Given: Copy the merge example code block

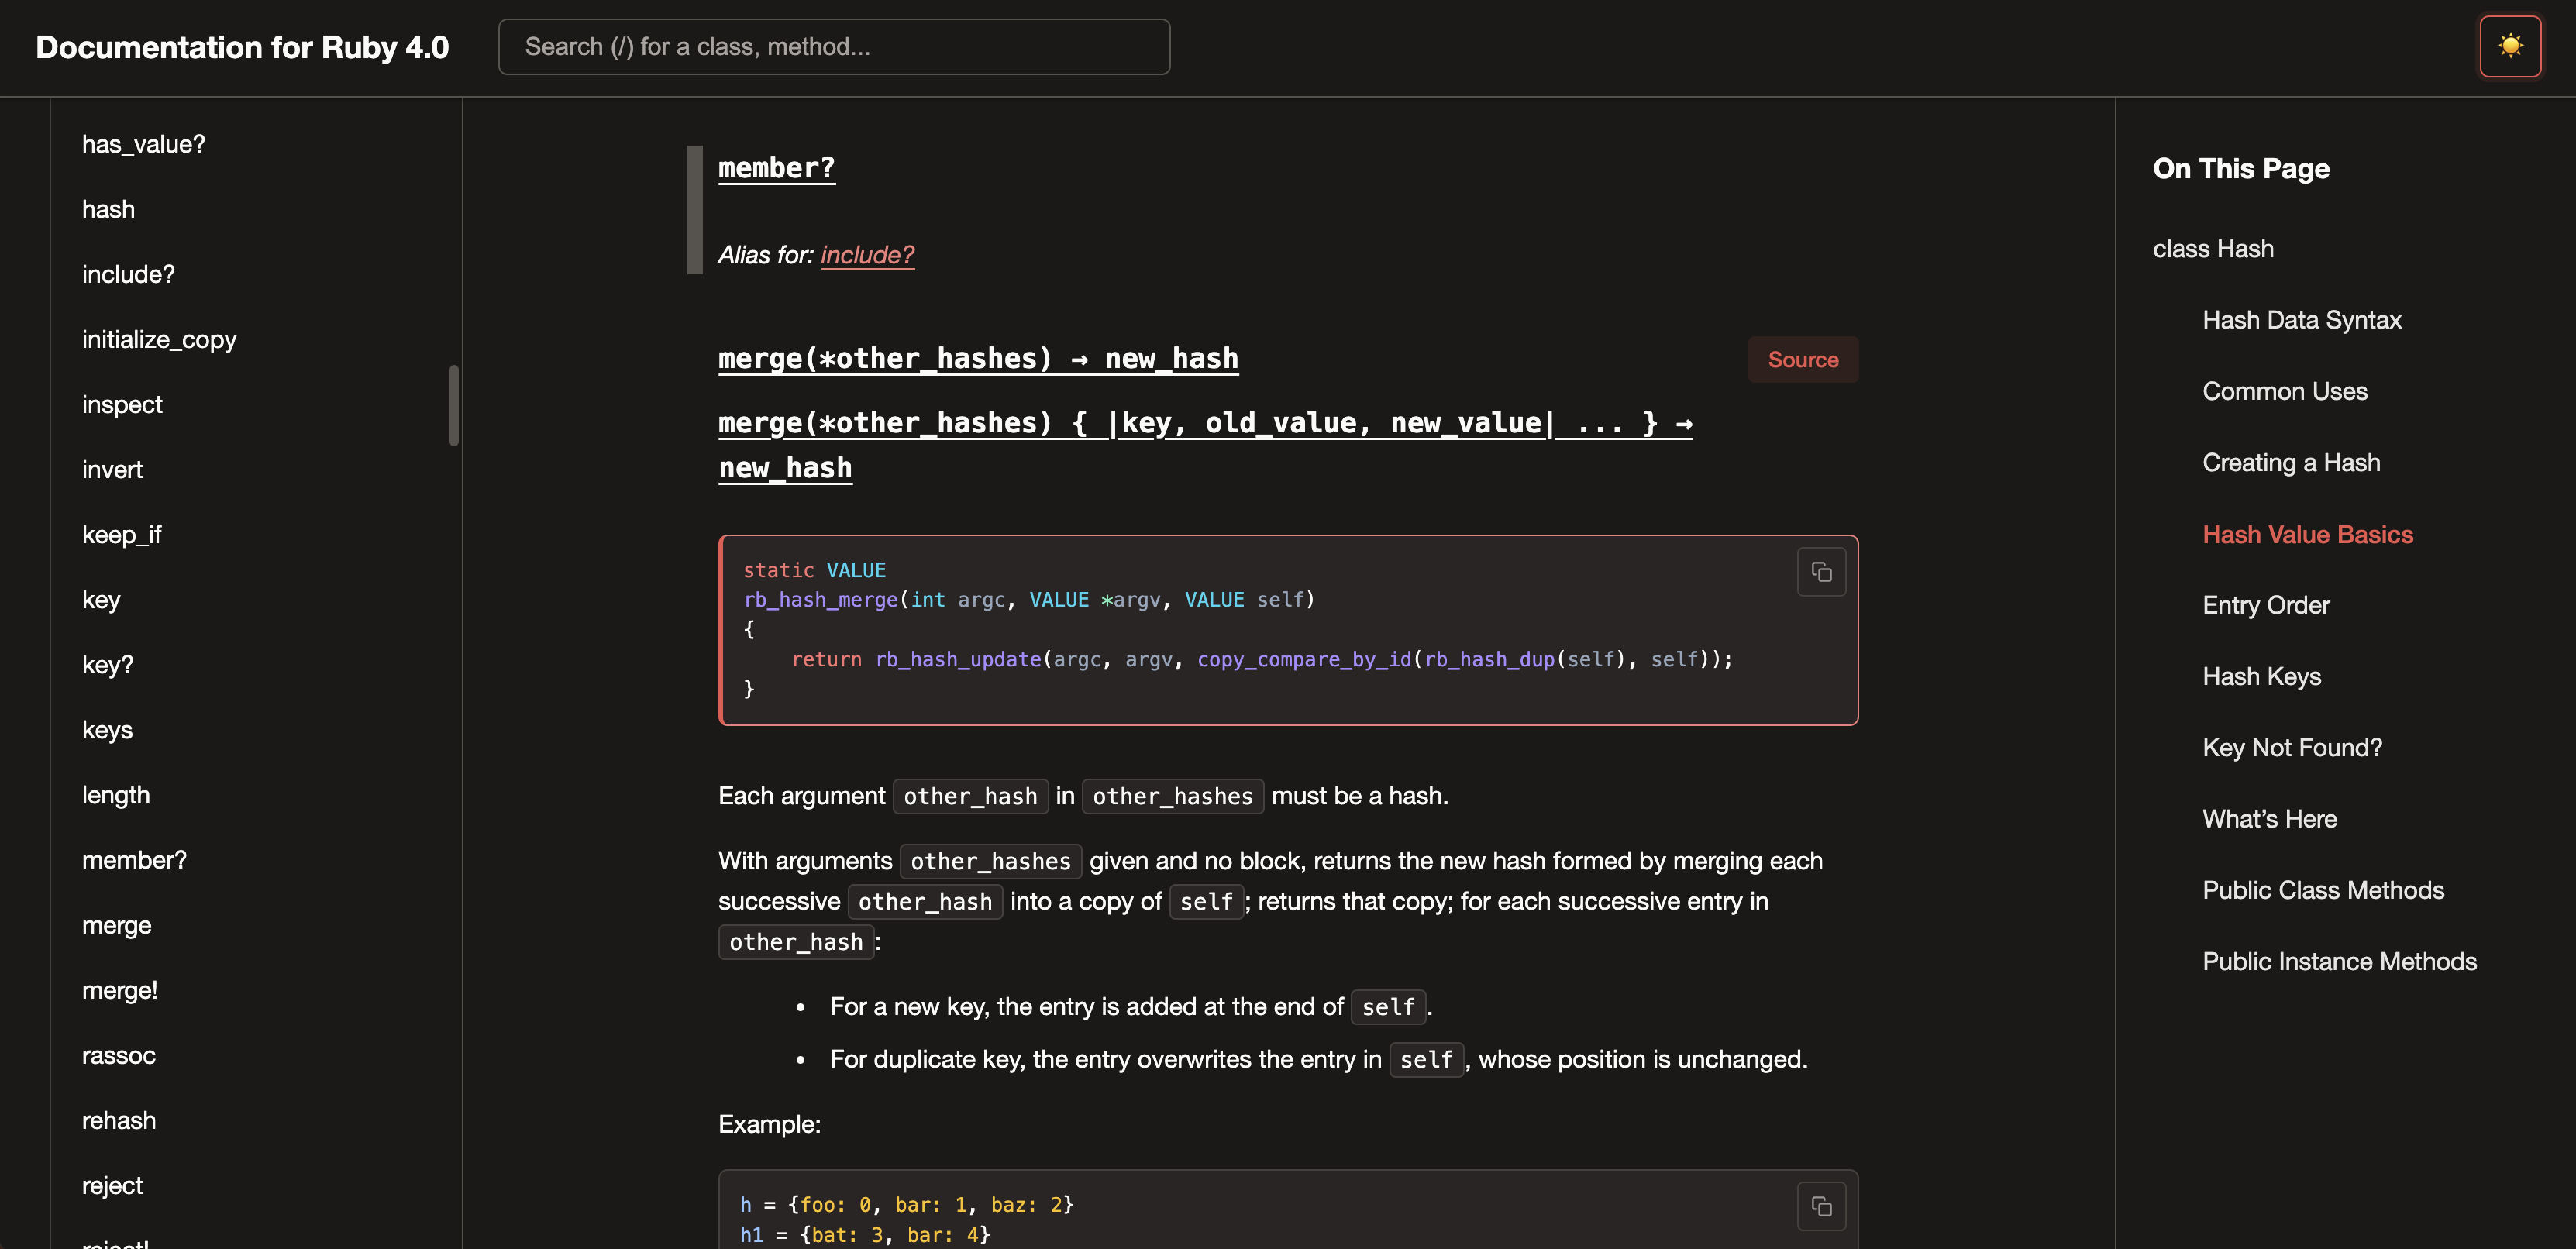Looking at the screenshot, I should 1821,1206.
